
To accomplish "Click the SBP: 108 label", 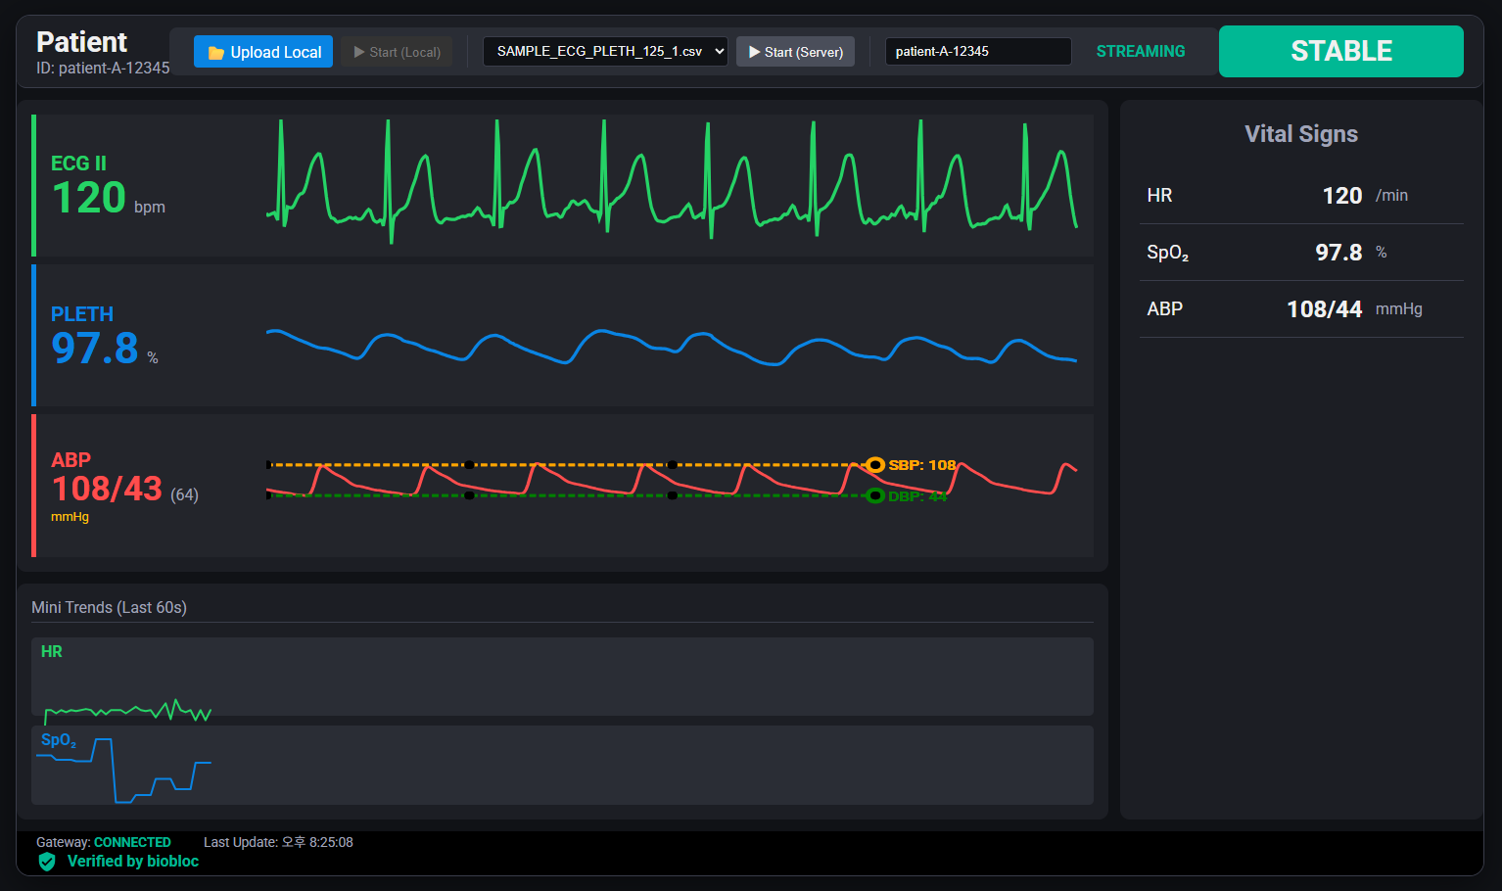I will tap(921, 465).
